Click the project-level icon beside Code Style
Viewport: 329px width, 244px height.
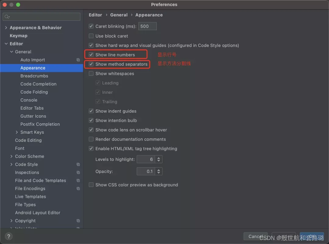pyautogui.click(x=78, y=164)
